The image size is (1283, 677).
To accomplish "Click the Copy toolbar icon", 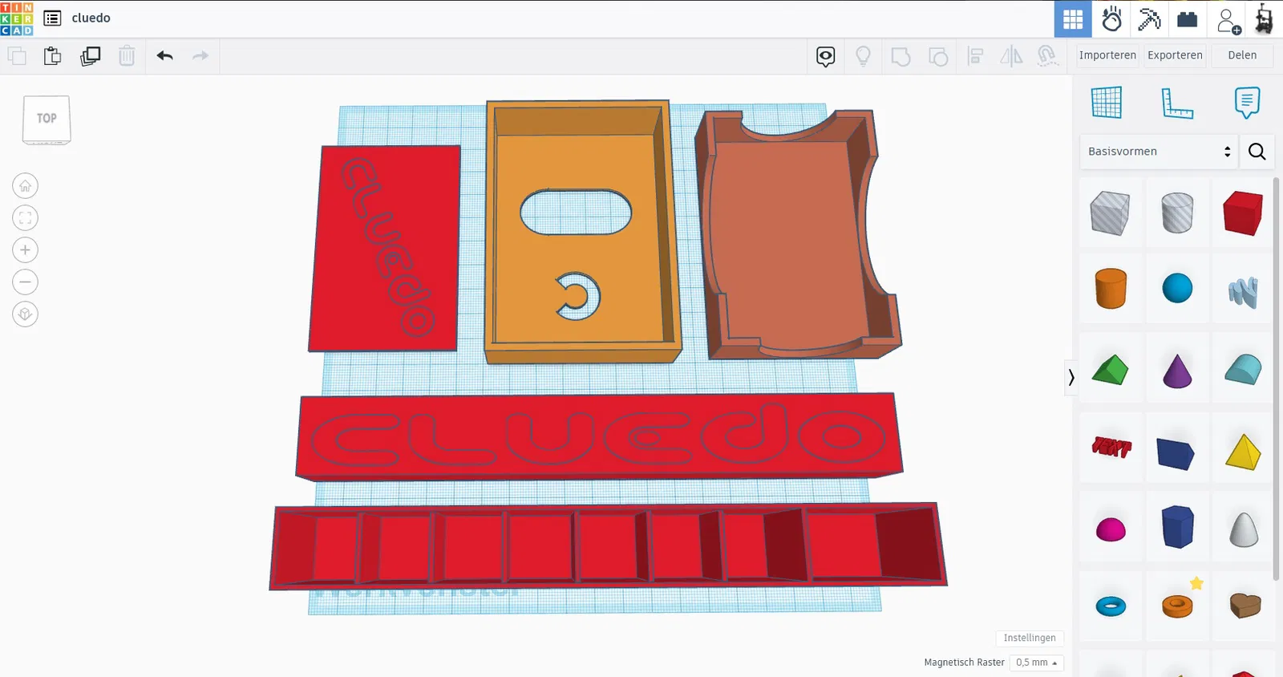I will point(17,56).
